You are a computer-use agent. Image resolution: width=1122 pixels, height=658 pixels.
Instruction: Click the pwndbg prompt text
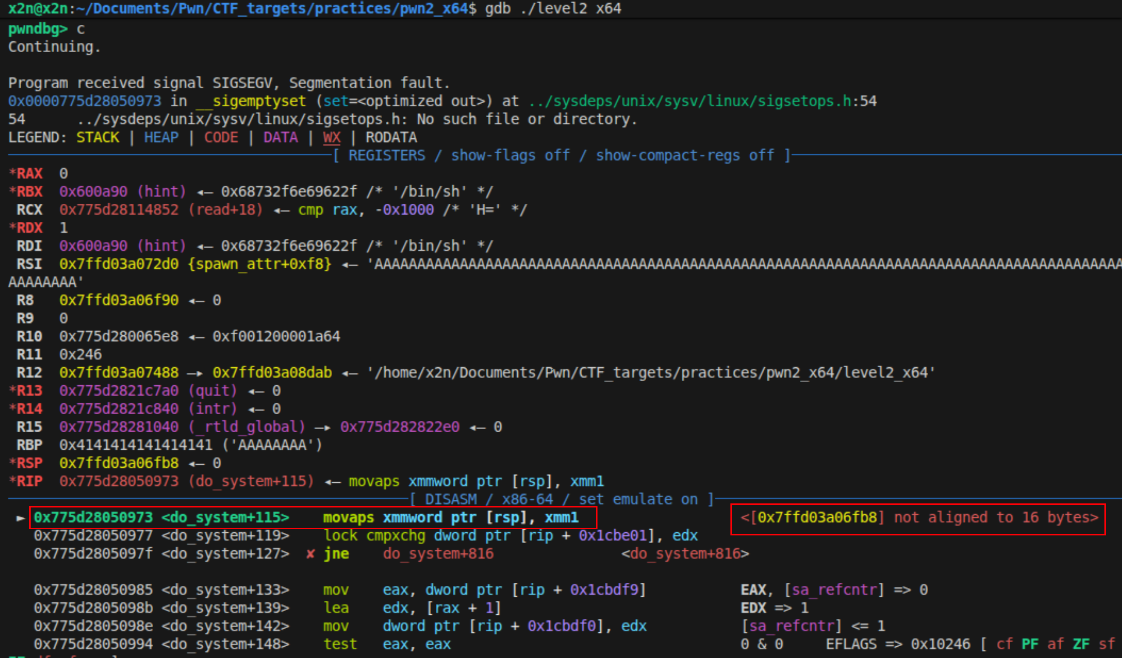pos(37,29)
